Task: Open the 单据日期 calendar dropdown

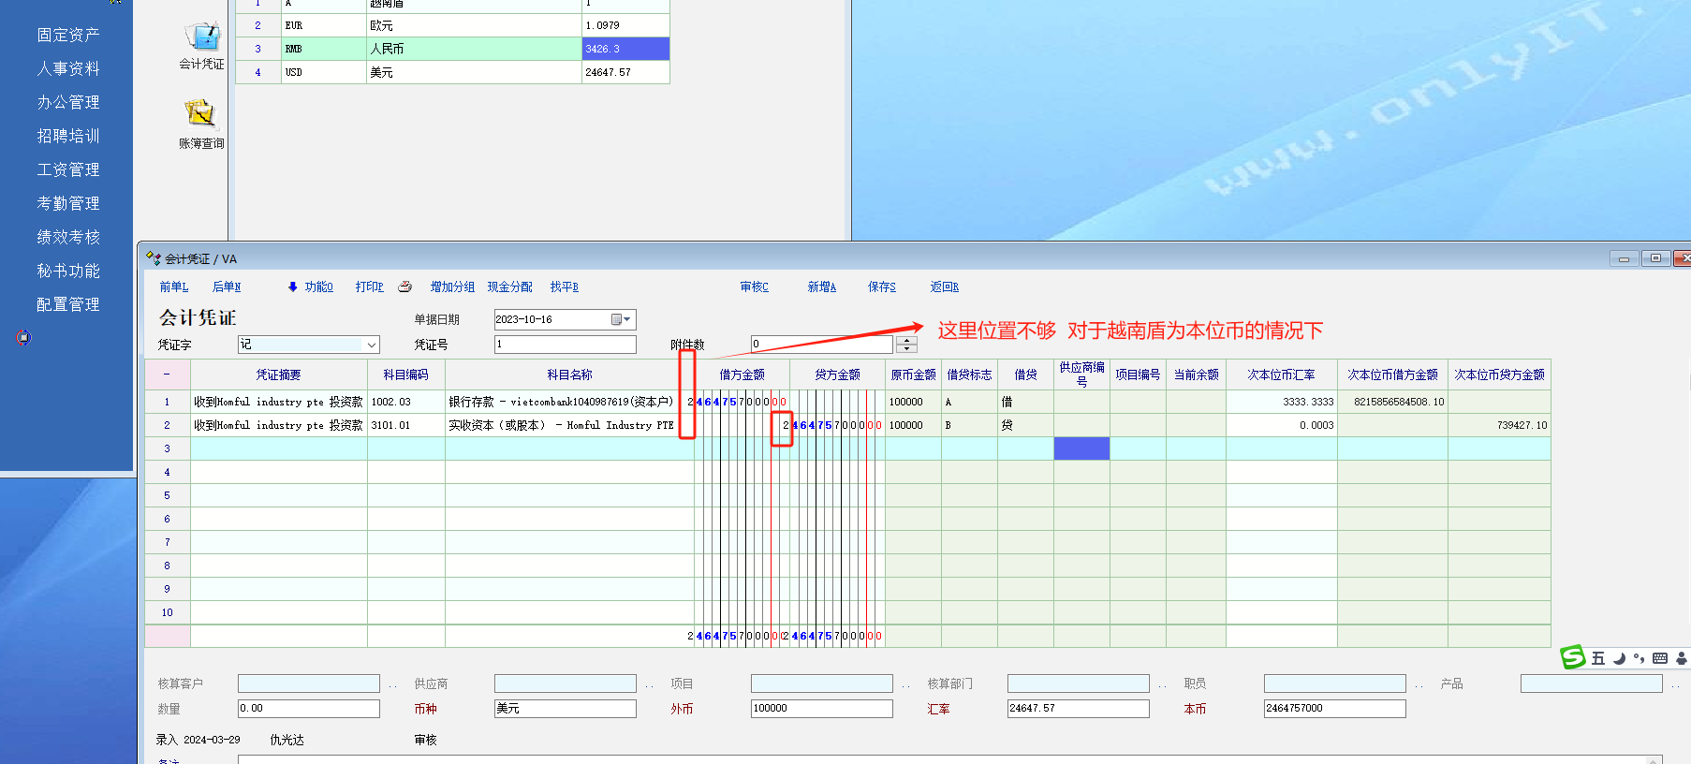Action: [621, 319]
